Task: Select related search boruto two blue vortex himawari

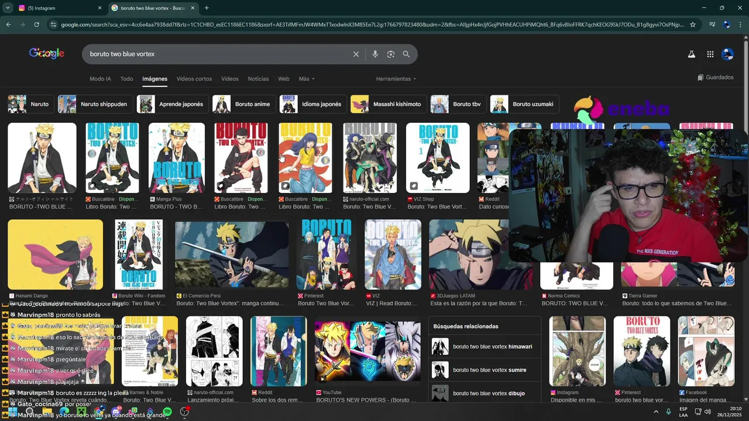Action: tap(484, 347)
